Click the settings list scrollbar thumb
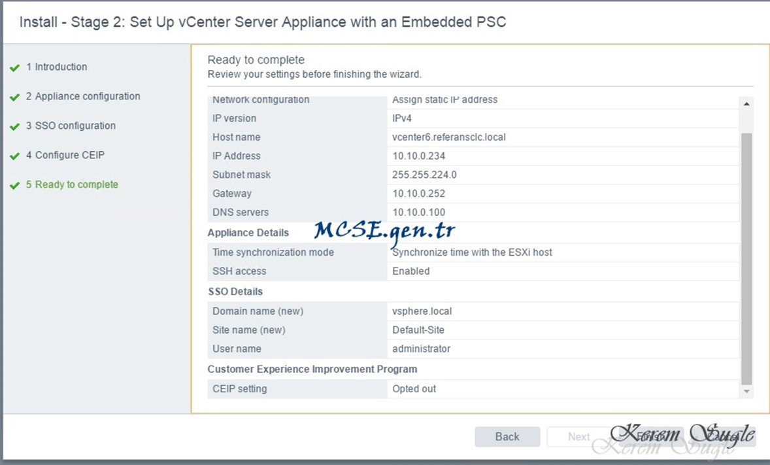 [x=746, y=259]
